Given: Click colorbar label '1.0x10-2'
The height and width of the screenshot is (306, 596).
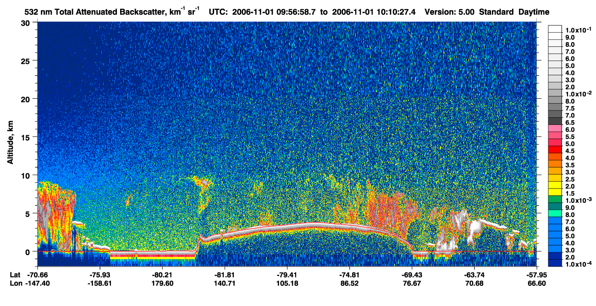Looking at the screenshot, I should (579, 93).
